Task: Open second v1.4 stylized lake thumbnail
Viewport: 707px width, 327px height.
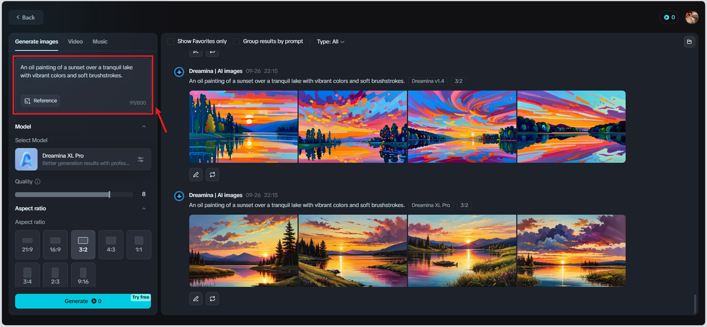Action: [353, 126]
